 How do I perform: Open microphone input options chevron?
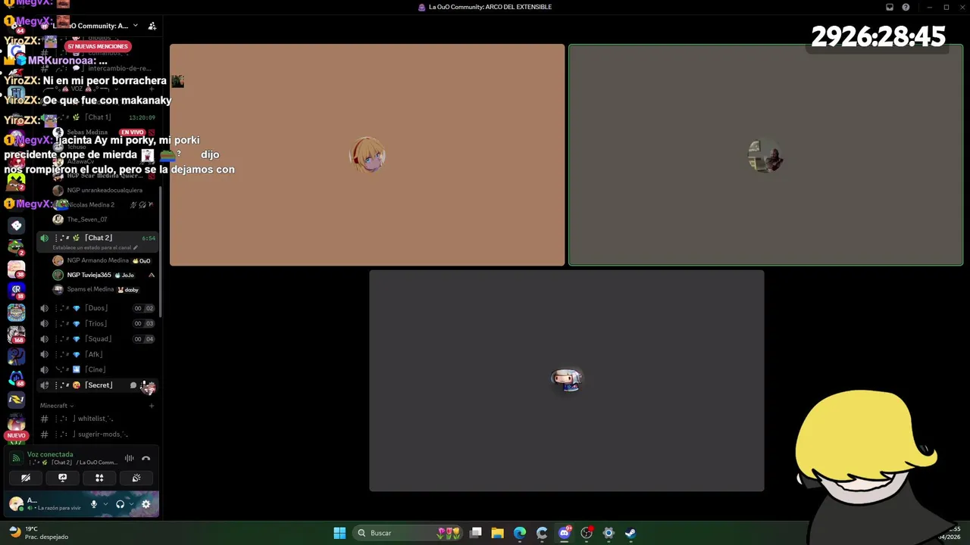click(105, 504)
